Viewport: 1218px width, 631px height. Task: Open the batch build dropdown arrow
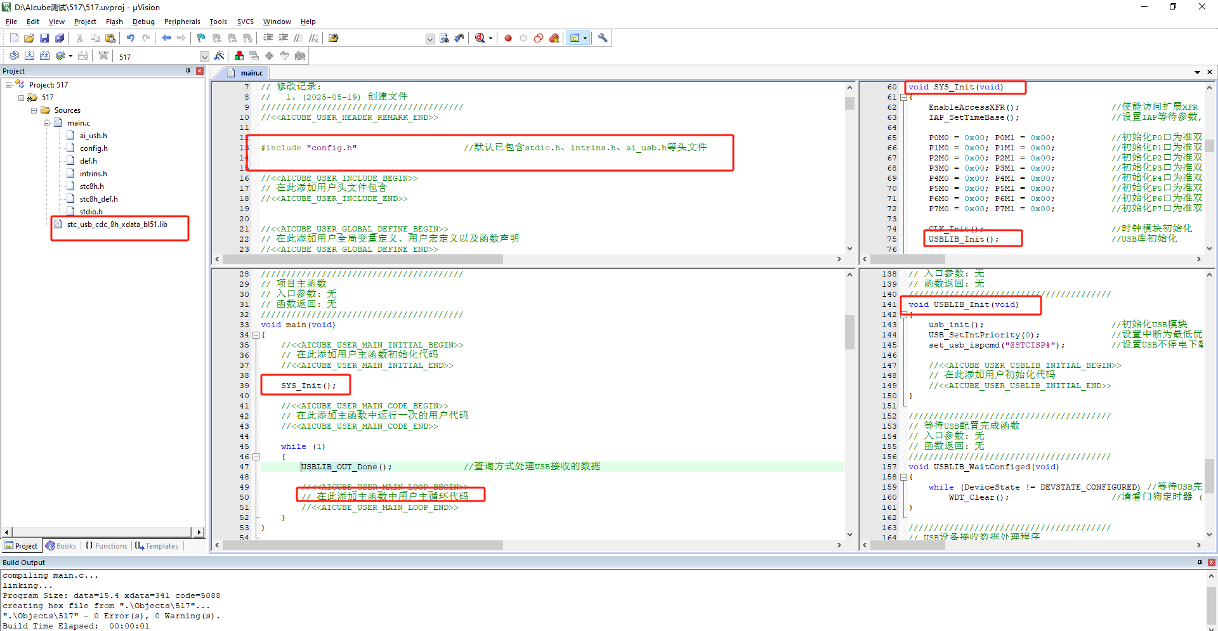tap(70, 56)
